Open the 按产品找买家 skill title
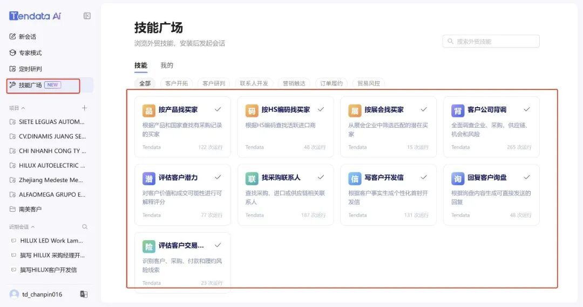The height and width of the screenshot is (307, 583). (x=178, y=110)
